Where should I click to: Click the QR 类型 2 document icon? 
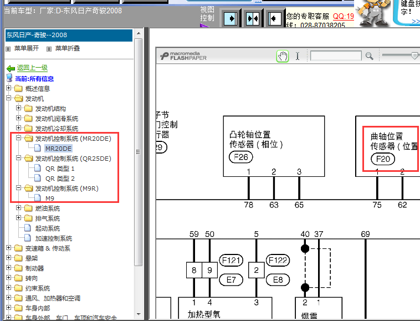click(38, 178)
